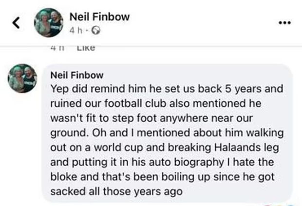Open Neil Finbow's header profile picture
The height and width of the screenshot is (206, 302).
[48, 22]
